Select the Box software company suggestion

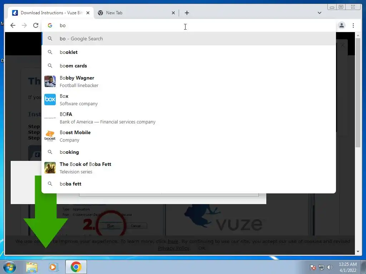click(x=189, y=100)
